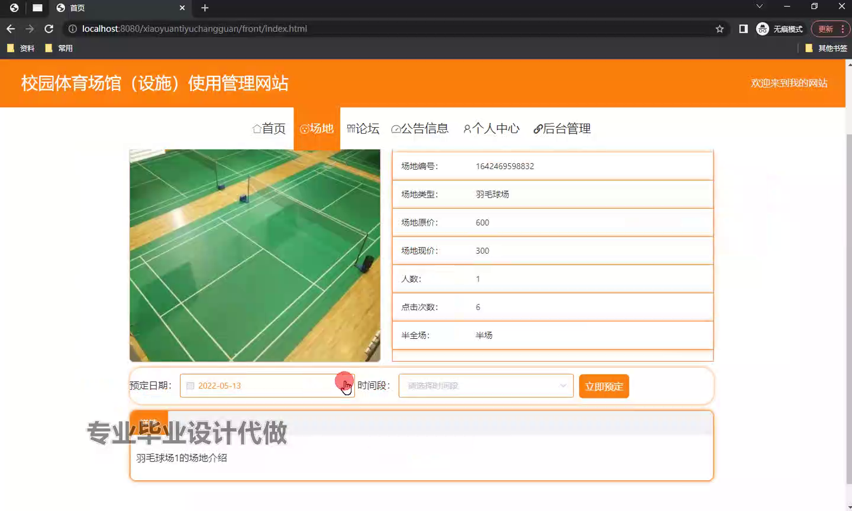
Task: Click the site info icon in address bar
Action: tap(73, 28)
